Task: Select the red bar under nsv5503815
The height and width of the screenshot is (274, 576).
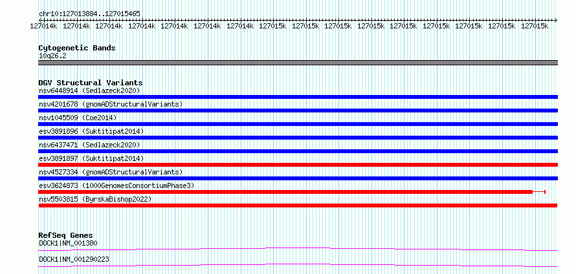Action: point(298,205)
